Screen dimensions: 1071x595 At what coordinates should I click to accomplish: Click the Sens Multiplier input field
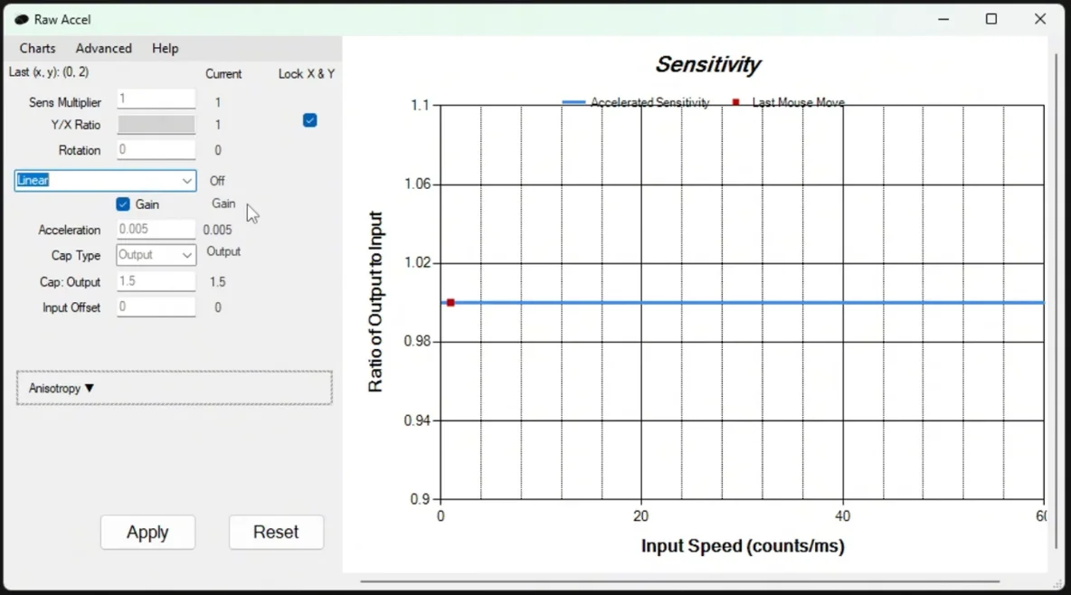pyautogui.click(x=156, y=99)
